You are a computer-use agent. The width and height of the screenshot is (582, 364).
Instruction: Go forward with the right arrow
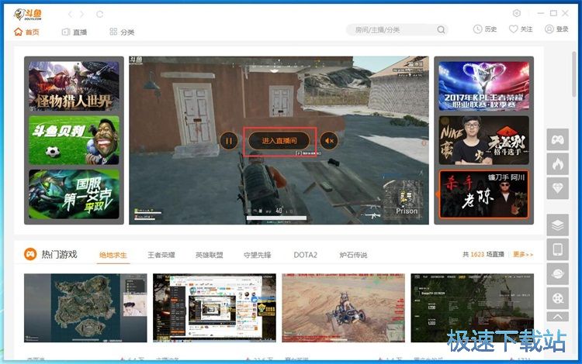pos(82,14)
